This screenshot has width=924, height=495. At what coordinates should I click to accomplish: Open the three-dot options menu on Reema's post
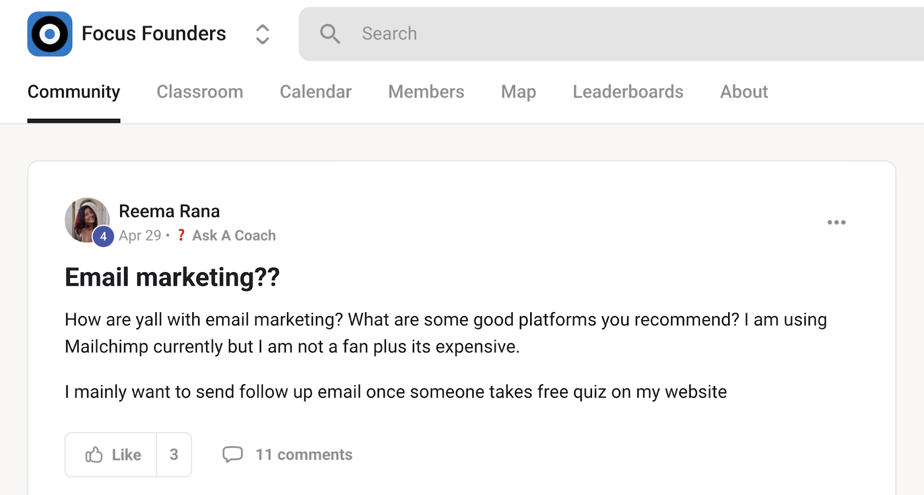coord(837,222)
